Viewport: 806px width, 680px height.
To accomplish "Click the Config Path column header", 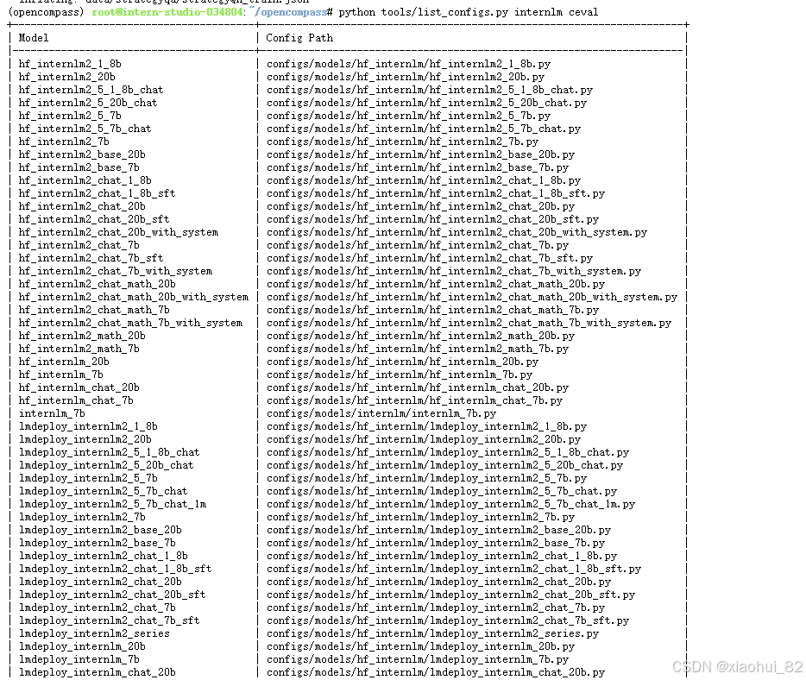I will (x=293, y=37).
